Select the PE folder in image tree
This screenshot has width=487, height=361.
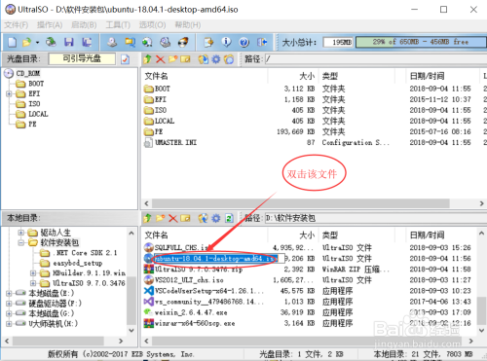pos(32,125)
